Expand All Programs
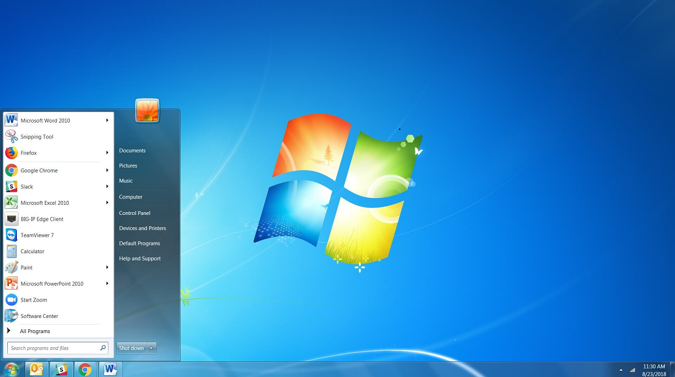The width and height of the screenshot is (675, 377). click(x=35, y=331)
